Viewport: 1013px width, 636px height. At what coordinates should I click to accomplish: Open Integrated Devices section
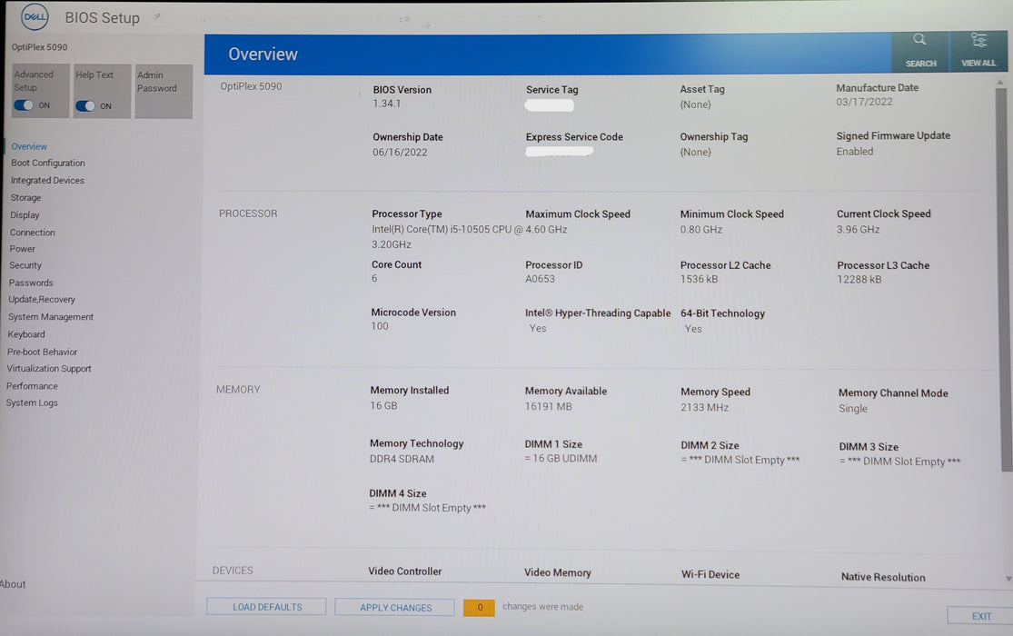pyautogui.click(x=47, y=180)
